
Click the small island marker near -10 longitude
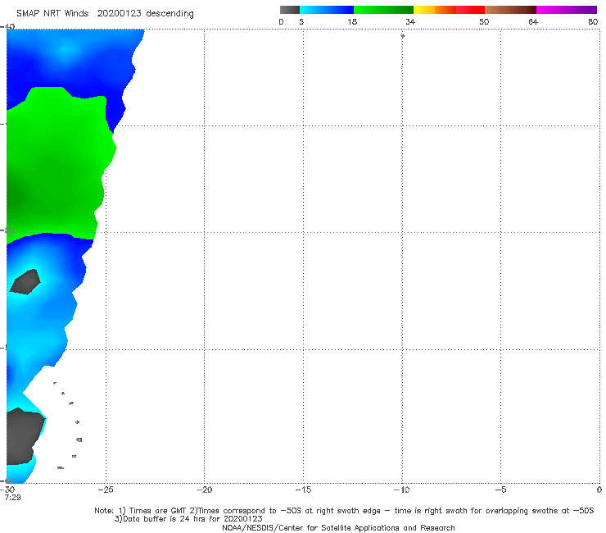402,36
